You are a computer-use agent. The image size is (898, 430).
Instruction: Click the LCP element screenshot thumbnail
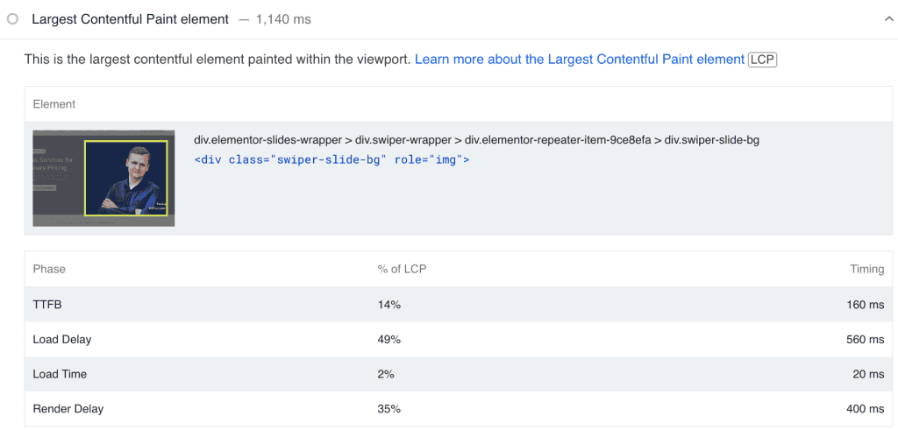pos(103,178)
